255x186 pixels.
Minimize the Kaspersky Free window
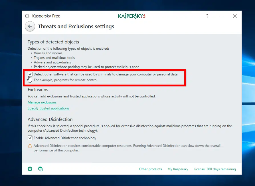pyautogui.click(x=221, y=16)
